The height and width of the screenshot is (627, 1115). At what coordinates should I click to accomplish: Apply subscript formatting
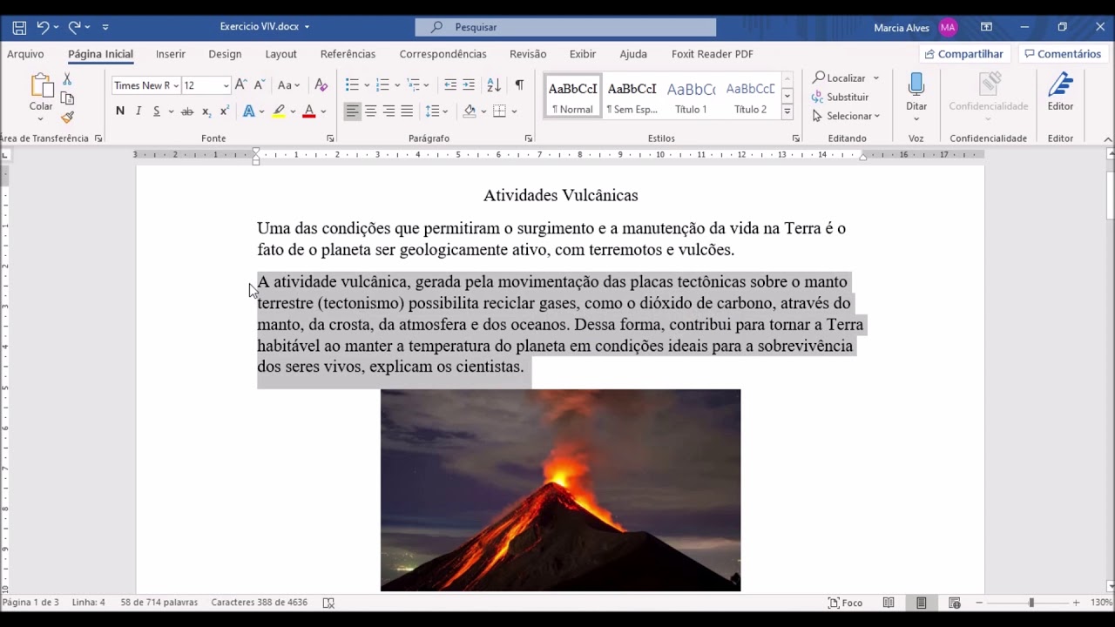pos(206,111)
